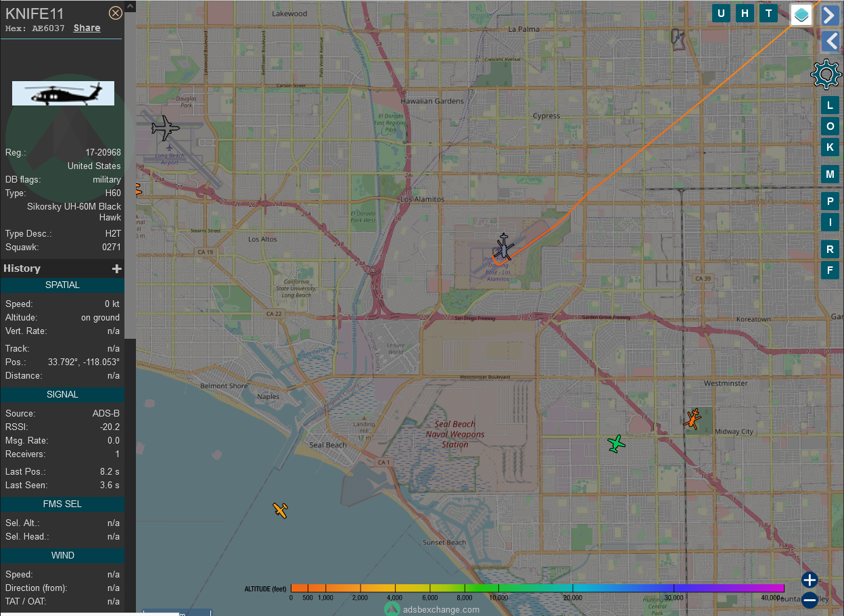Screen dimensions: 844x616
Task: Toggle the P map option button
Action: pos(830,202)
